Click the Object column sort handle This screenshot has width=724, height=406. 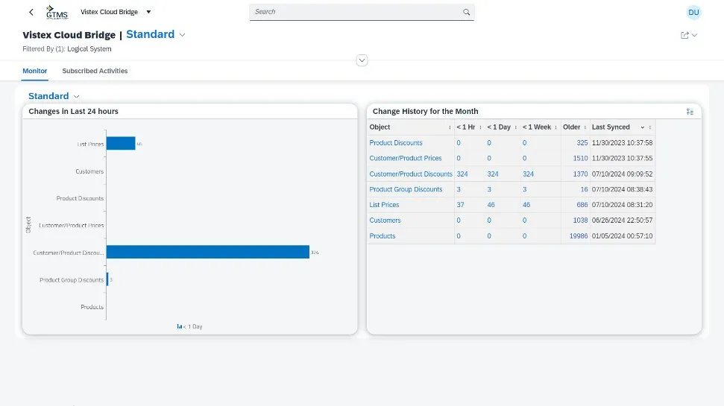point(449,127)
